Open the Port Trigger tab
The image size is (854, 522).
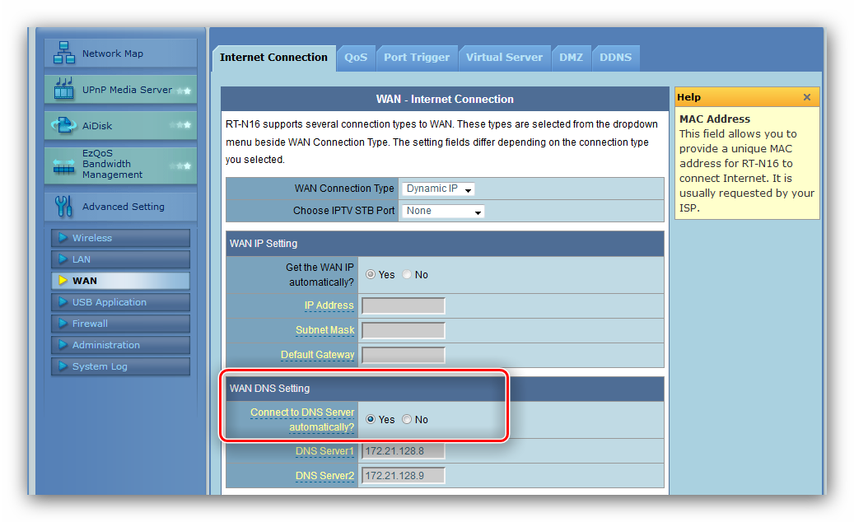point(417,58)
